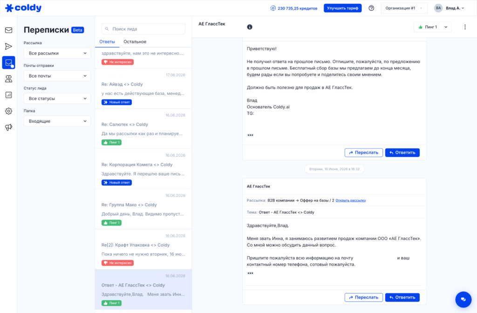Viewport: 477px width, 313px height.
Task: Open the Пинг 1 status dropdown
Action: pyautogui.click(x=432, y=27)
